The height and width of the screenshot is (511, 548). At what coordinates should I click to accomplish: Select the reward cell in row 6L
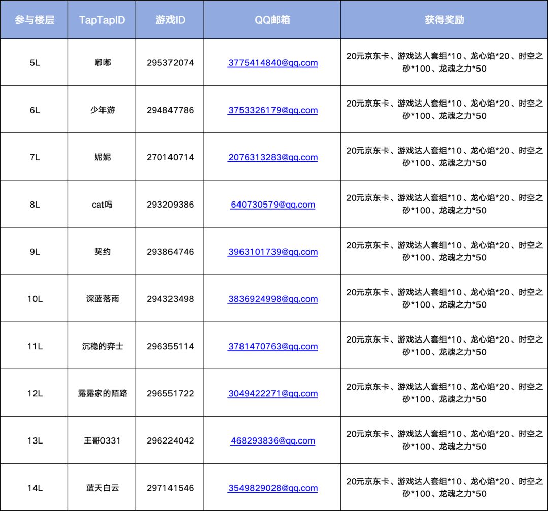[444, 110]
